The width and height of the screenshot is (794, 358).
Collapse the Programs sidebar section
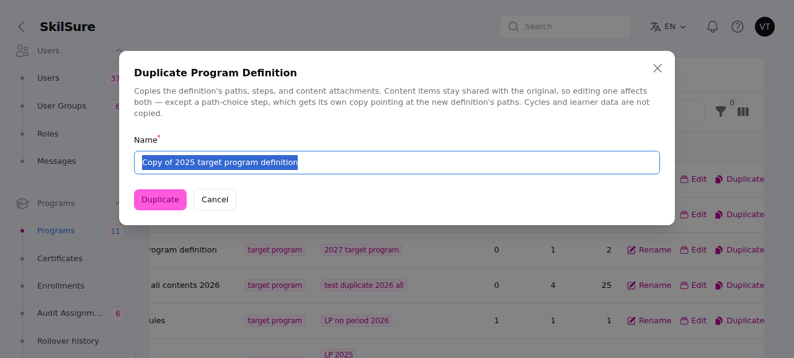[x=118, y=204]
